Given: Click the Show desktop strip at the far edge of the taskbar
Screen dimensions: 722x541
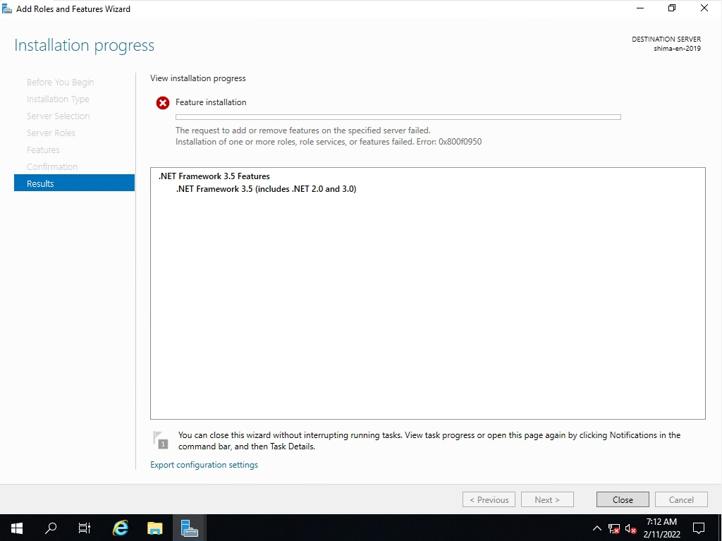Looking at the screenshot, I should [x=720, y=528].
